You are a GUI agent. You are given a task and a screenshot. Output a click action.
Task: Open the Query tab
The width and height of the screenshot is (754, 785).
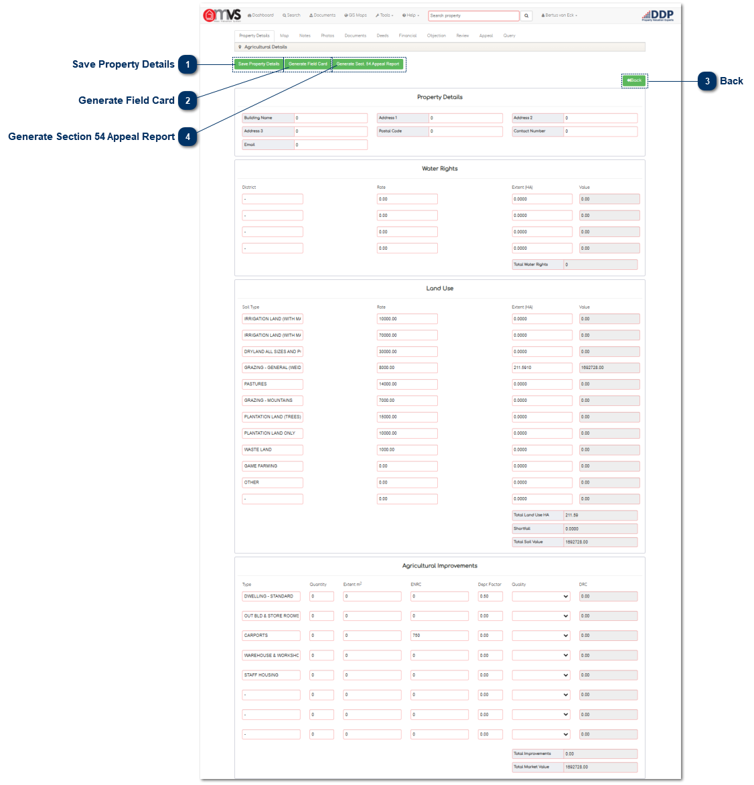click(509, 35)
